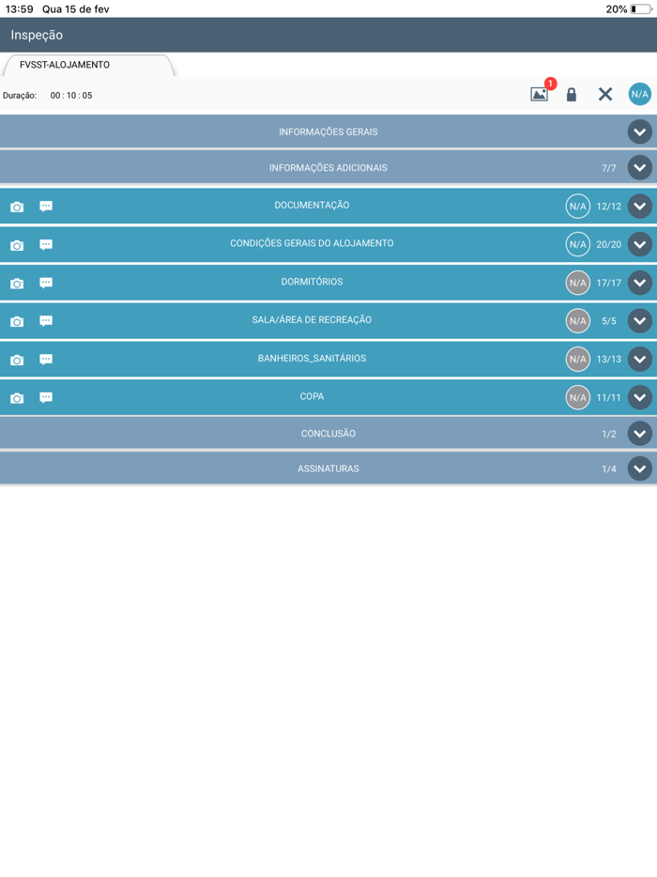This screenshot has height=877, width=657.
Task: Expand CONDIÇÕES GERAIS DO ALOJAMENTO chevron
Action: click(x=640, y=244)
